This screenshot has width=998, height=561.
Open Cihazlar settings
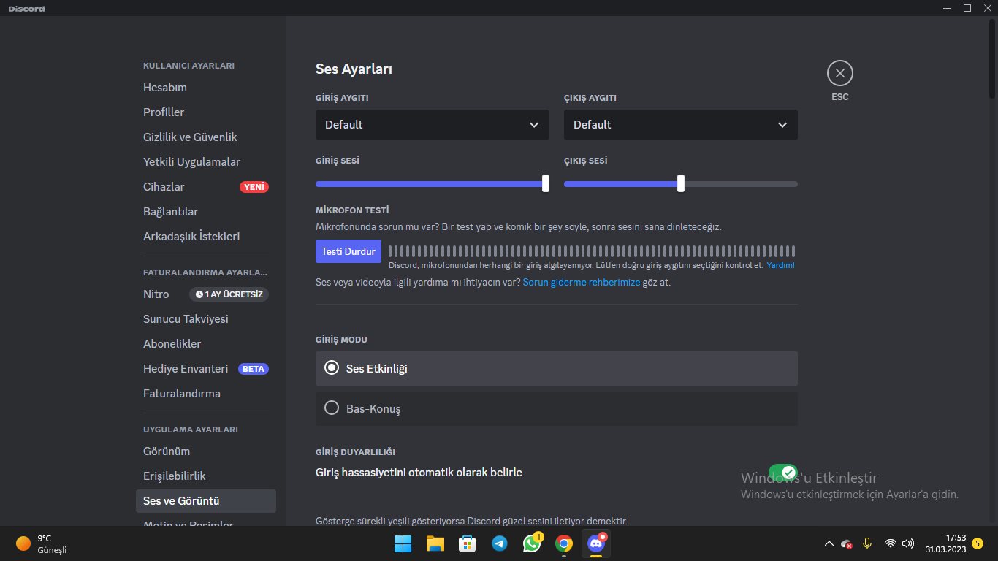pos(206,187)
